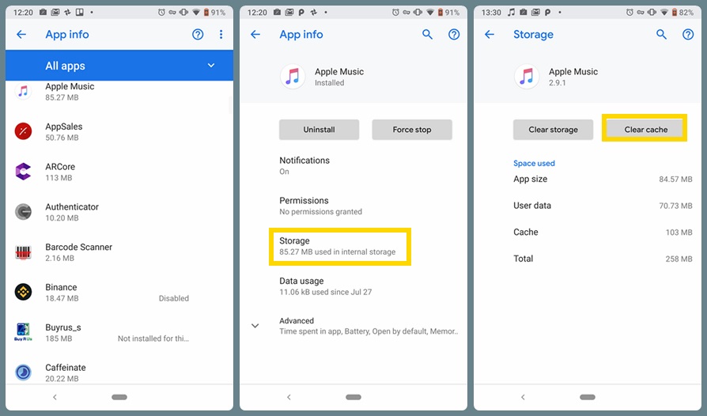Click the Clear cache button

click(645, 130)
